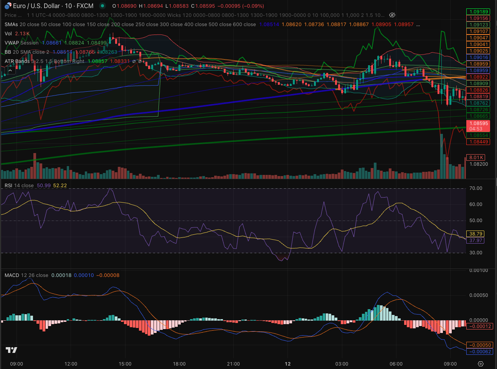Click the green 1.09189 price label
Image resolution: width=497 pixels, height=369 pixels.
click(x=478, y=12)
